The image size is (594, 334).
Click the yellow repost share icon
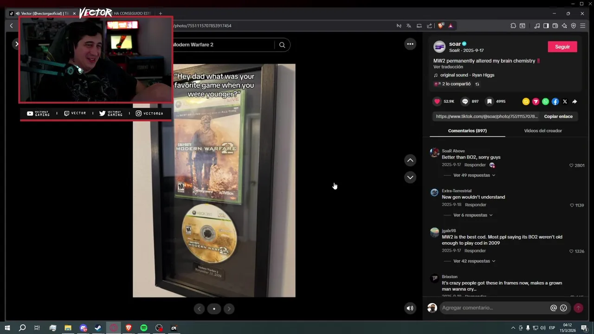pos(526,102)
